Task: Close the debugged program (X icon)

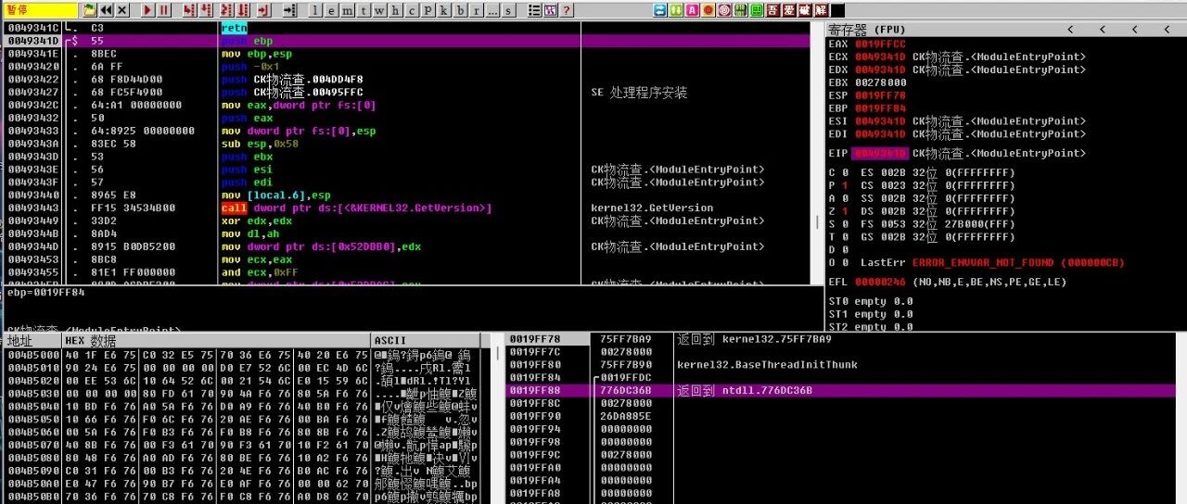Action: click(x=121, y=10)
